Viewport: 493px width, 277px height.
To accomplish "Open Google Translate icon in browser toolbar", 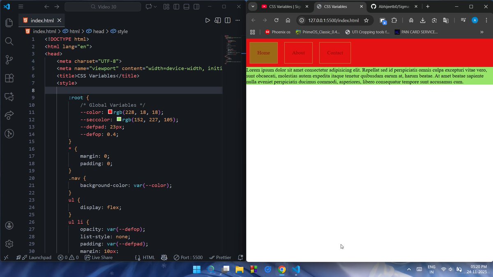I will 446,20.
